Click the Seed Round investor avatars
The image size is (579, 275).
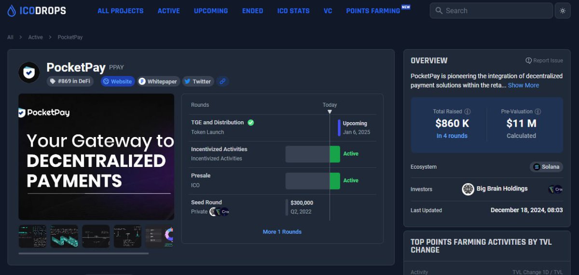[220, 211]
